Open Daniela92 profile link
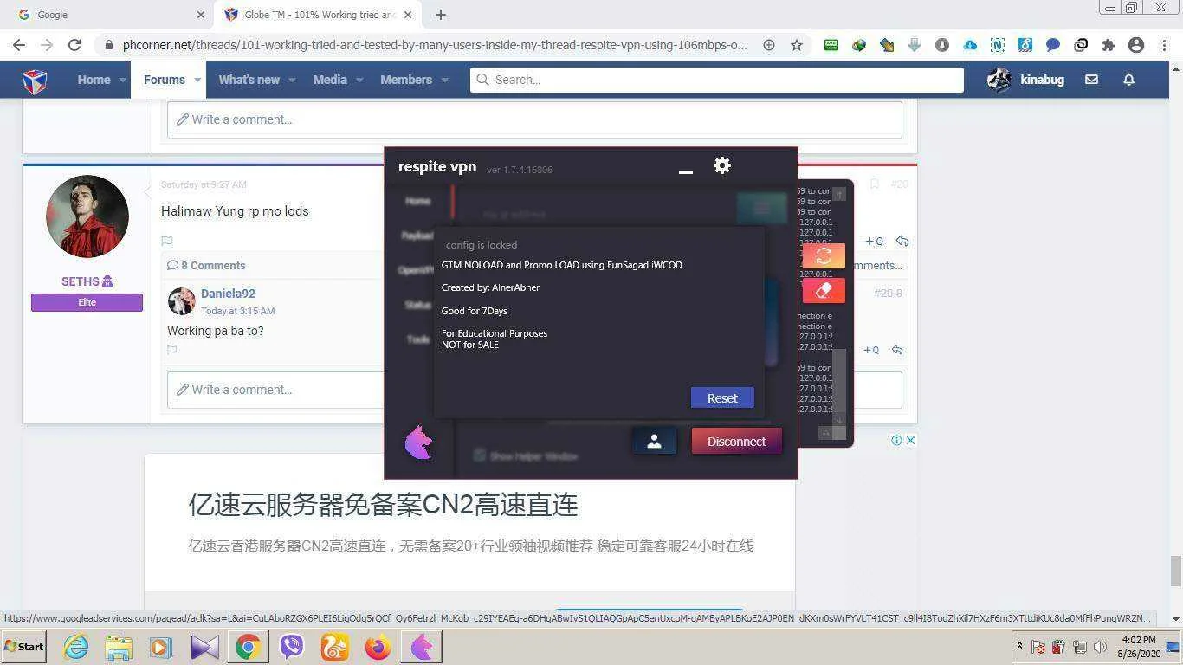The height and width of the screenshot is (665, 1183). click(228, 294)
